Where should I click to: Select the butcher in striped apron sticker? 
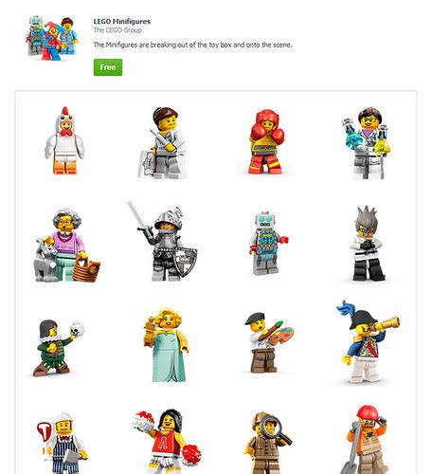[63, 443]
